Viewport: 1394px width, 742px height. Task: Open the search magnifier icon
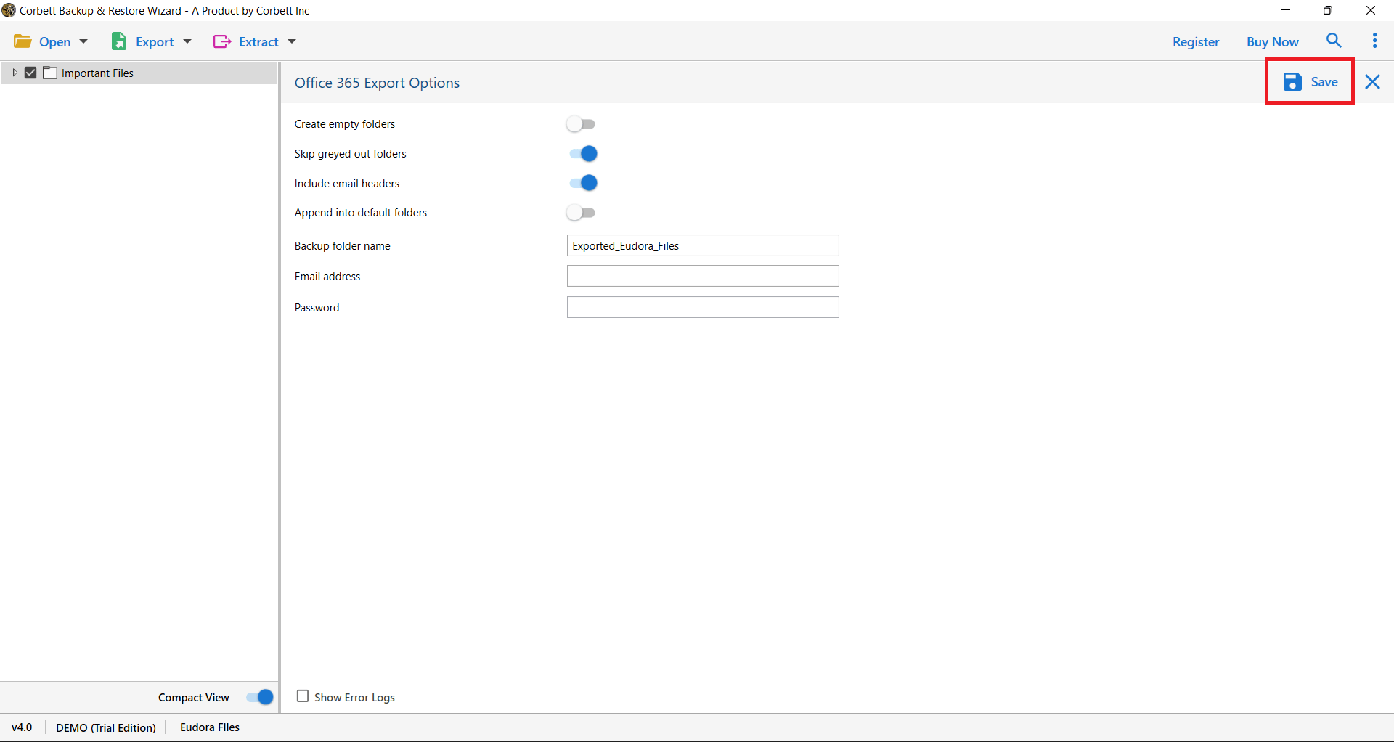[1334, 41]
